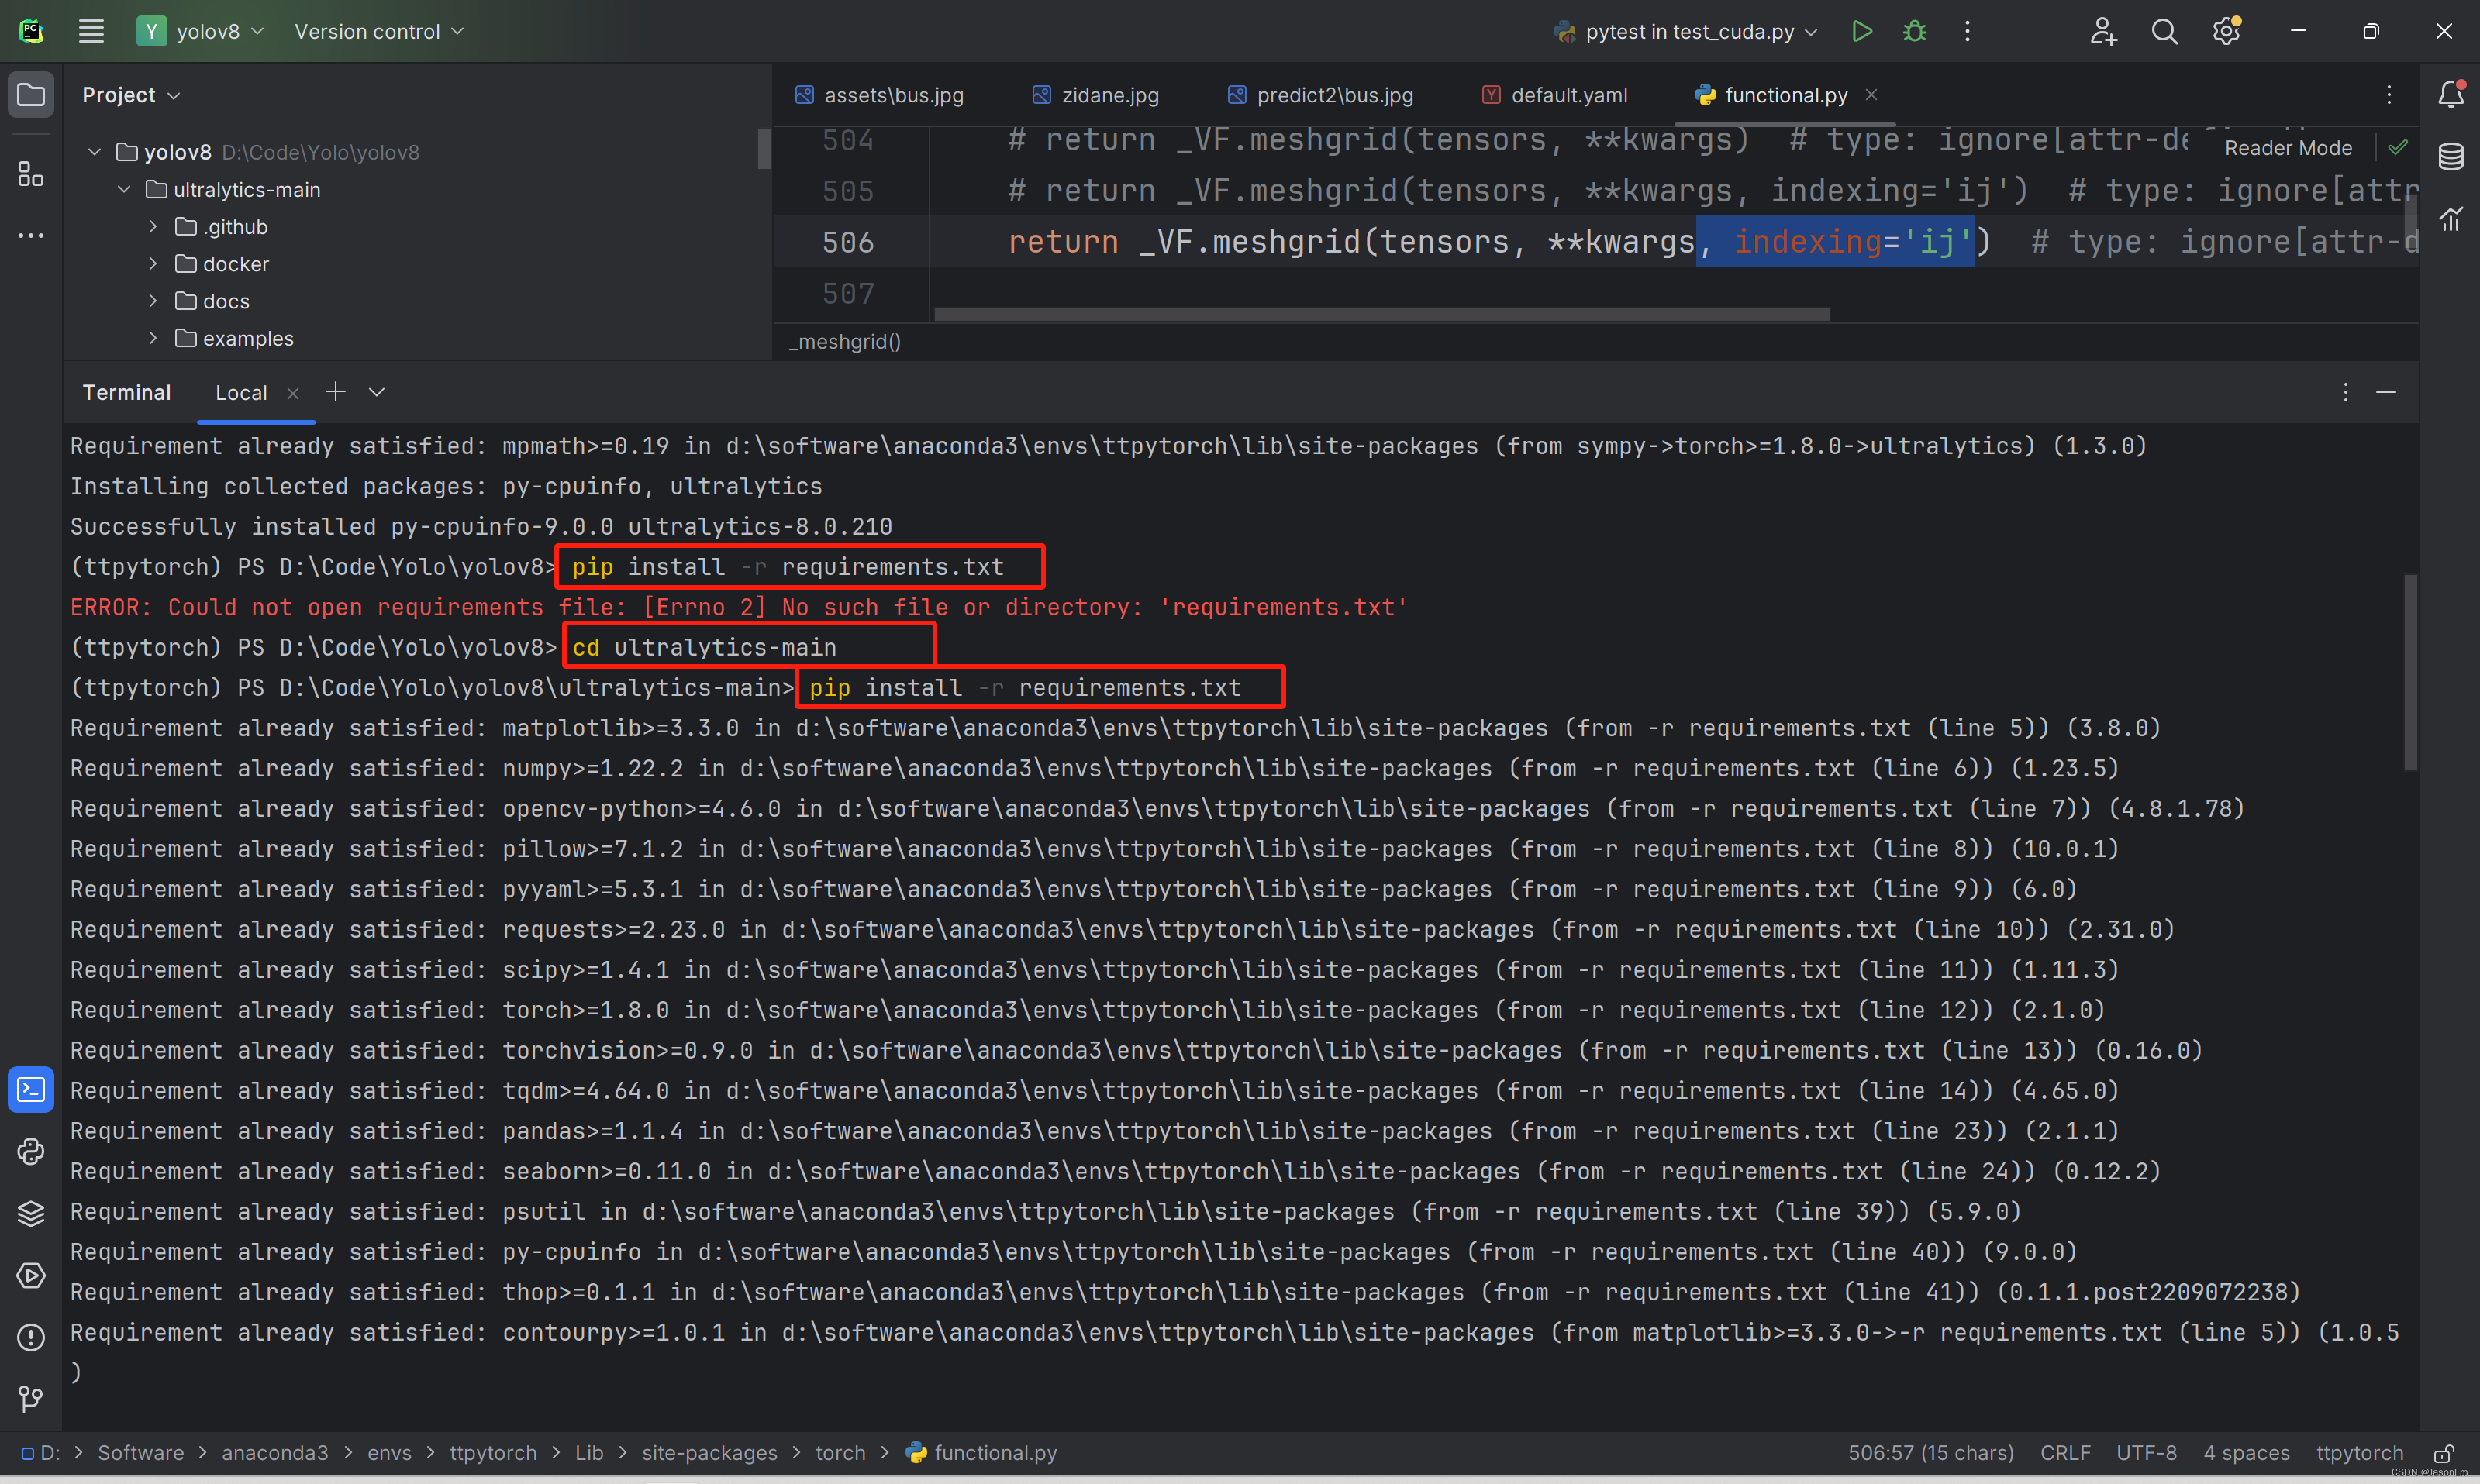
Task: Hide the Terminal tool window
Action: pyautogui.click(x=2386, y=392)
